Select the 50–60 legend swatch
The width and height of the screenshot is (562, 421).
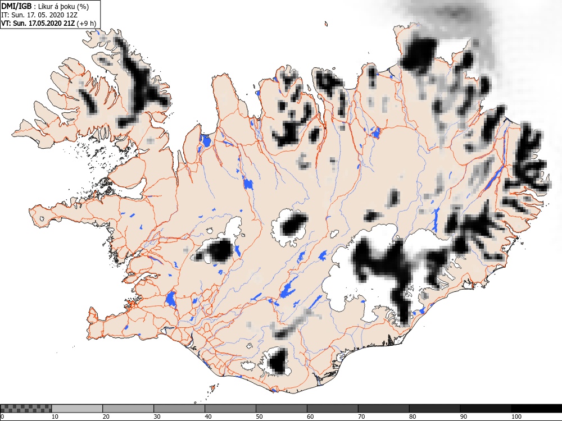point(282,409)
